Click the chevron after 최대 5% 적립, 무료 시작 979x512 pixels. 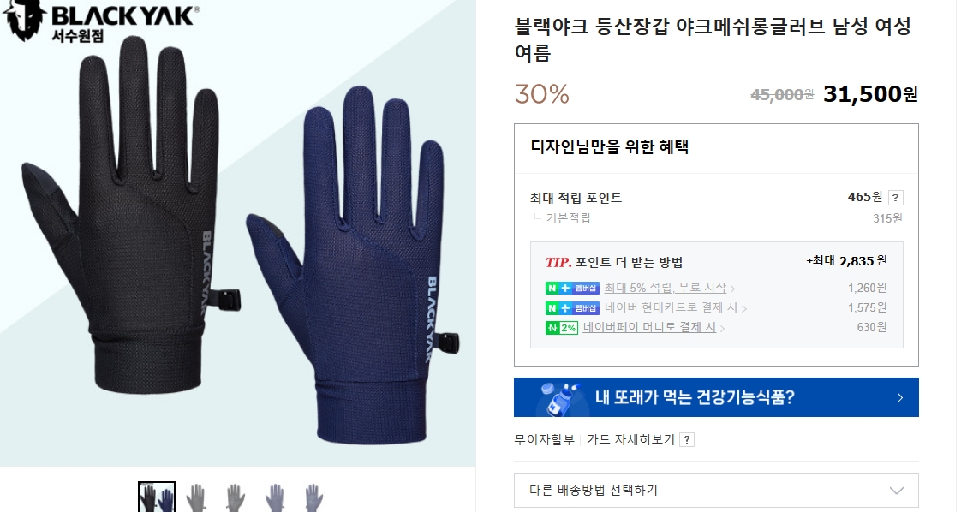click(x=732, y=289)
